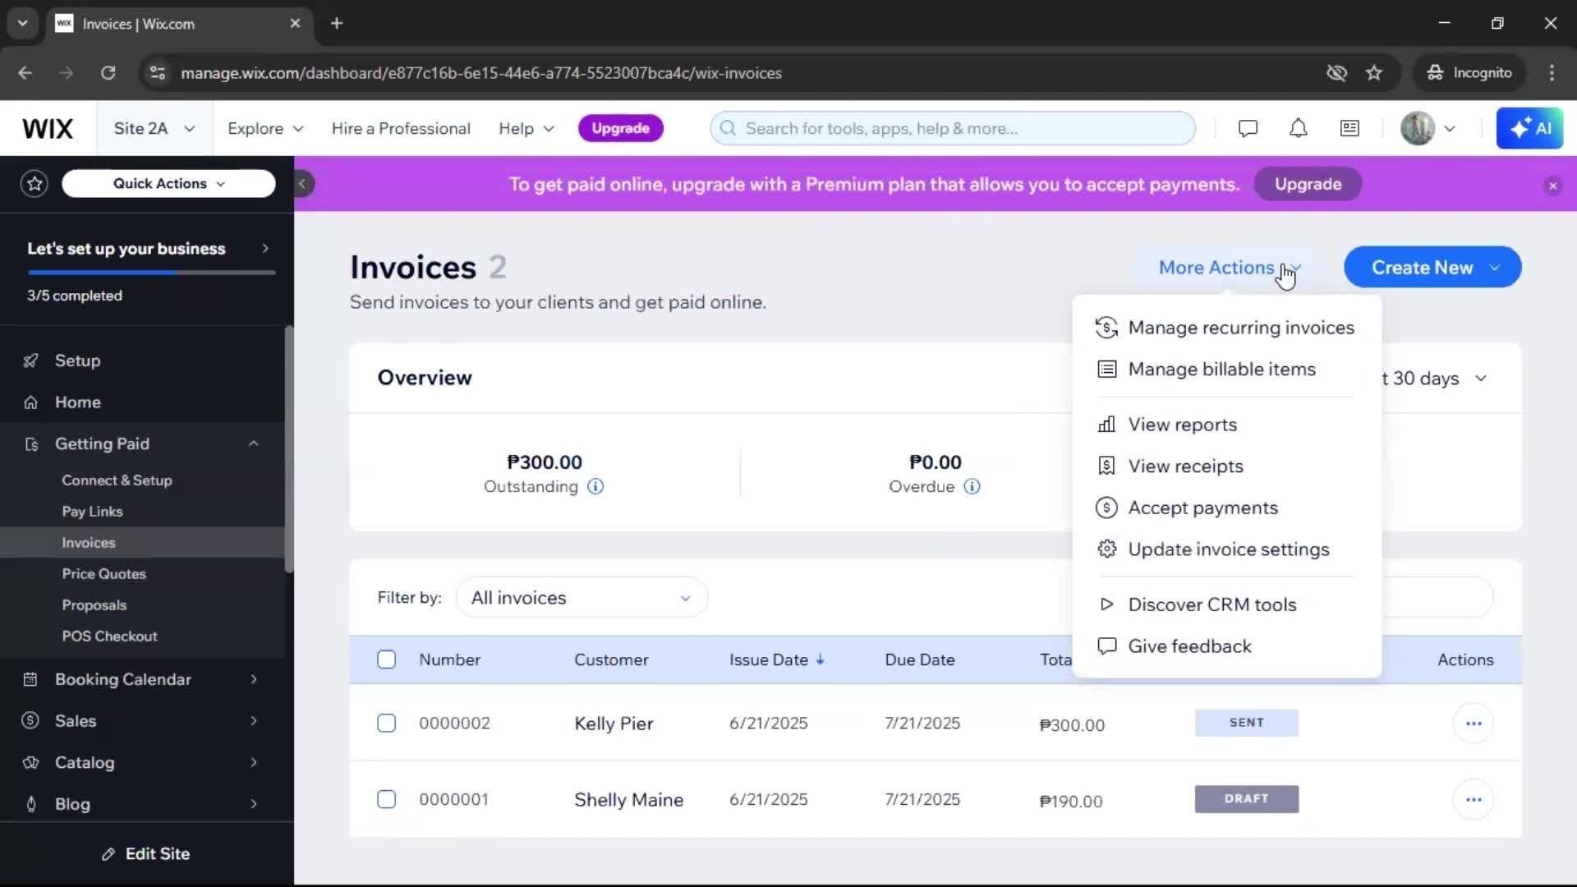Collapse the sidebar with the arrow handle
The height and width of the screenshot is (887, 1577).
click(x=302, y=184)
